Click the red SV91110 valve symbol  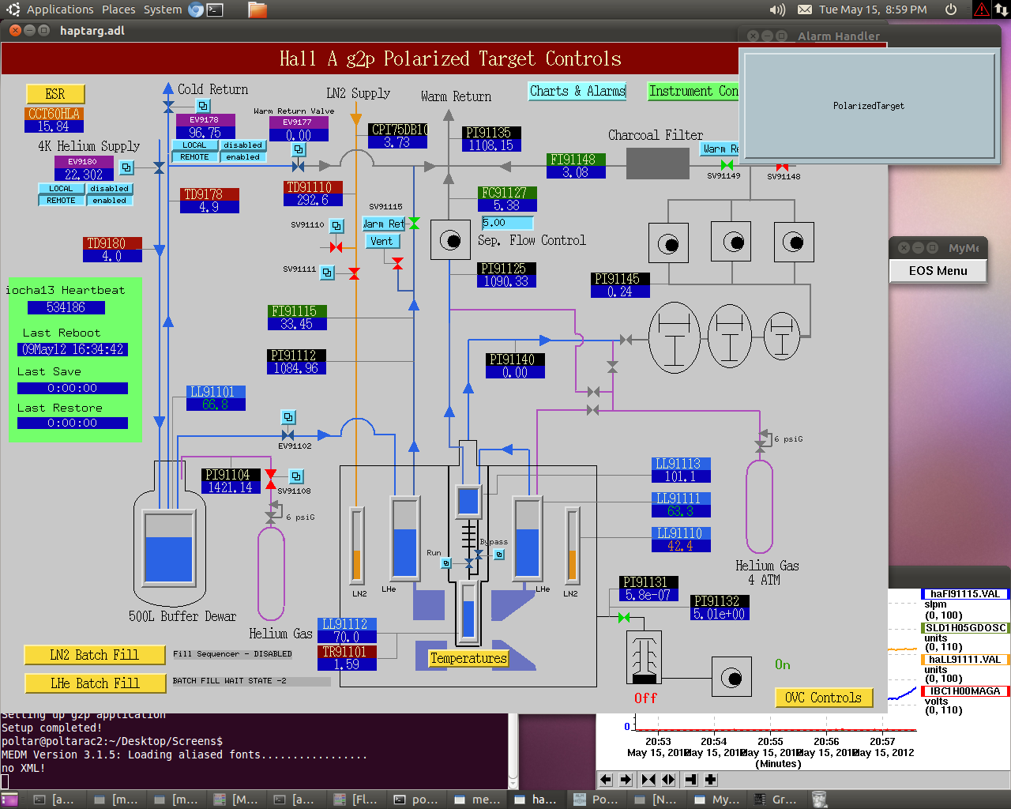(336, 247)
